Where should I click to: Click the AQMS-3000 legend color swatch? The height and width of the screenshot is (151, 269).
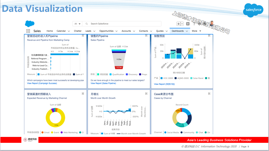(175, 78)
